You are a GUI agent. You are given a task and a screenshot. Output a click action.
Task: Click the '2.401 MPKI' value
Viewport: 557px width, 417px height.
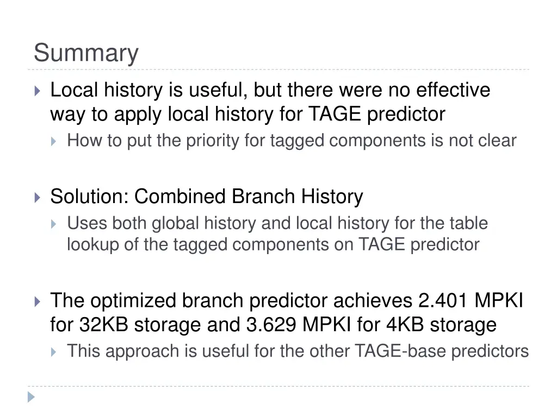click(471, 301)
